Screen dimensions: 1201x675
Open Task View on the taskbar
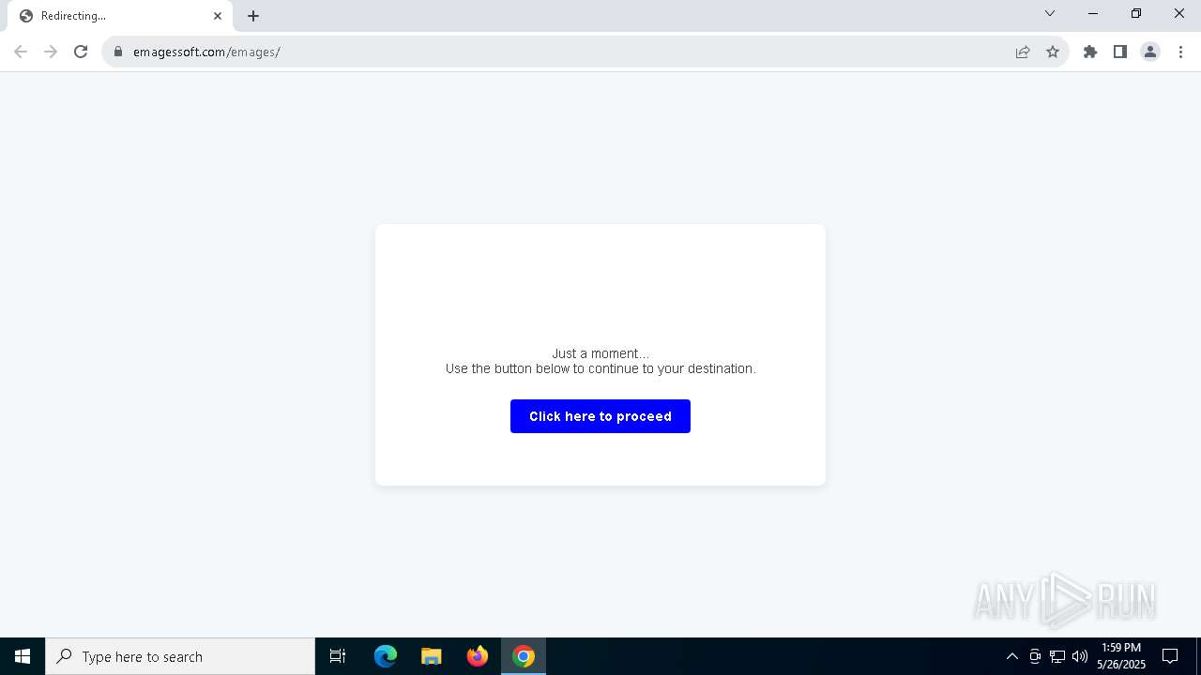(x=338, y=656)
